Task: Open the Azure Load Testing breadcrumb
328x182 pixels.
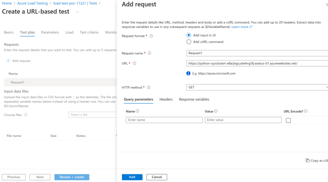Action: pos(32,3)
